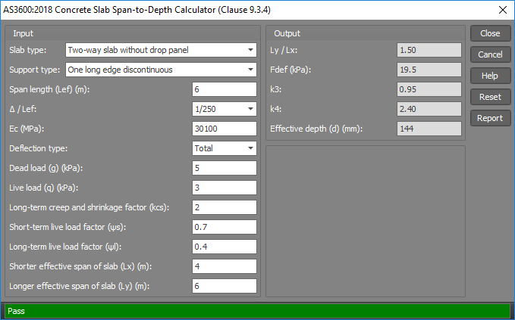Click the green Pass status bar

point(258,311)
